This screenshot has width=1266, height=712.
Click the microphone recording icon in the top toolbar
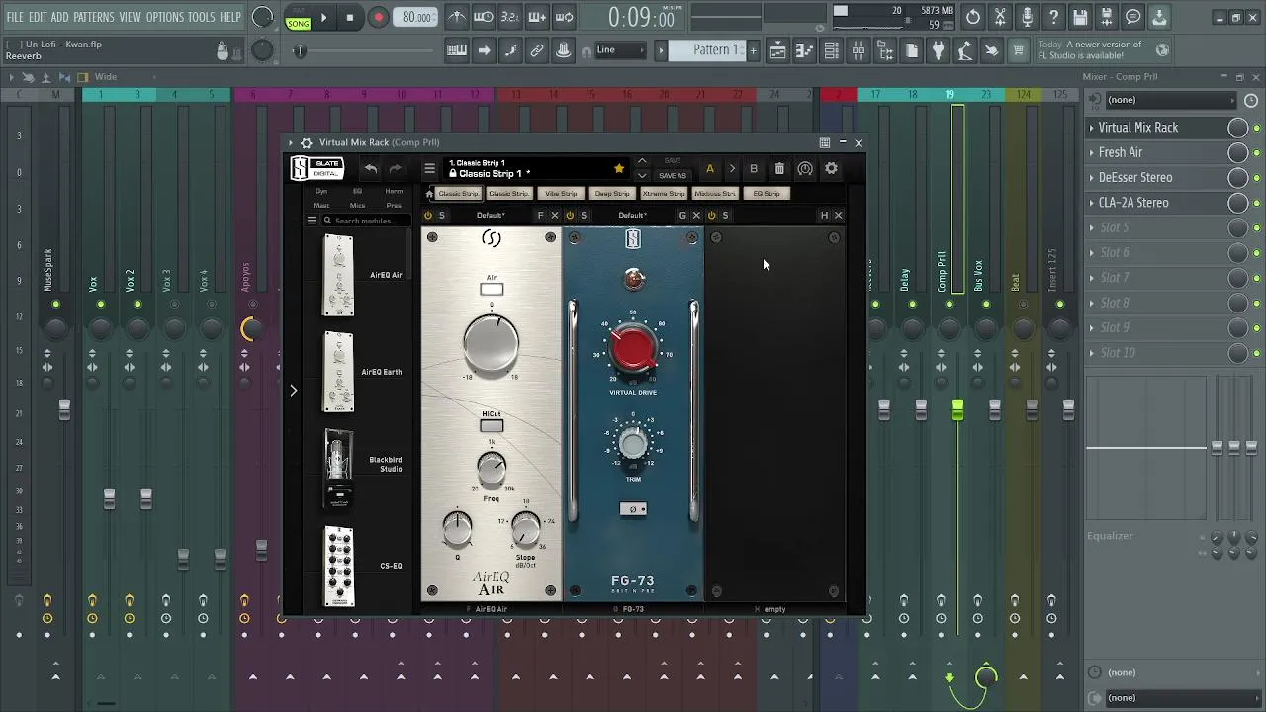[x=1027, y=17]
